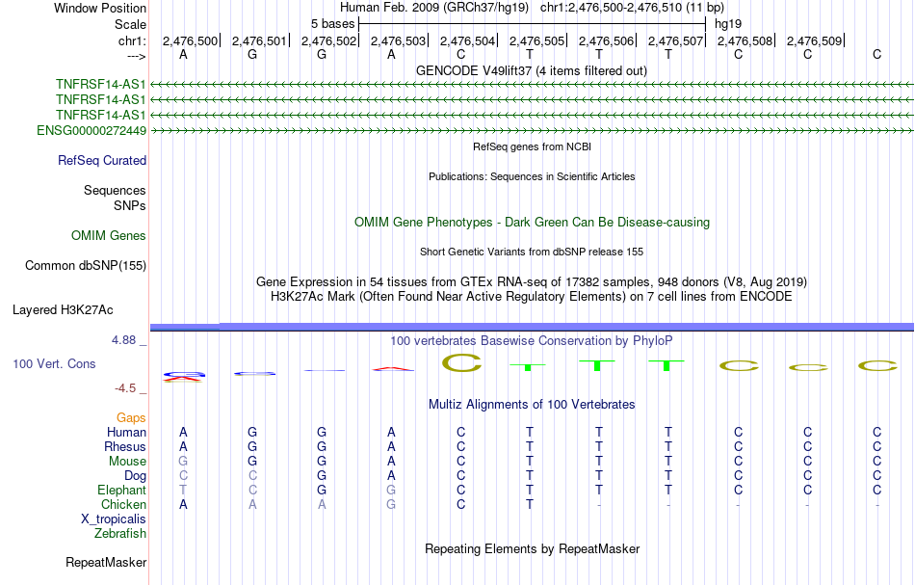The height and width of the screenshot is (585, 915).
Task: Click the 2,476,509 coordinate label
Action: pos(814,40)
